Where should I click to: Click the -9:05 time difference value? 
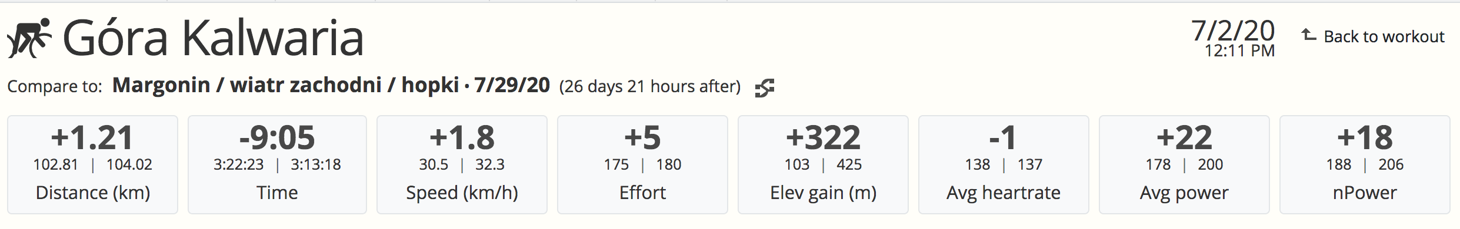277,137
